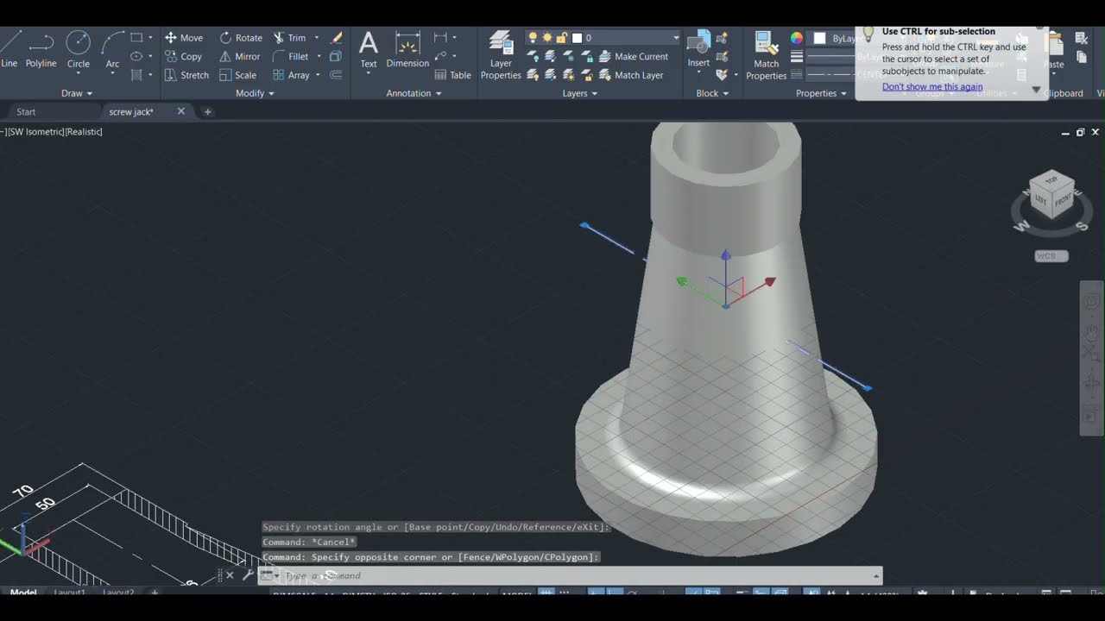Open command line customize wrench
Screen dimensions: 1105x621
[248, 575]
